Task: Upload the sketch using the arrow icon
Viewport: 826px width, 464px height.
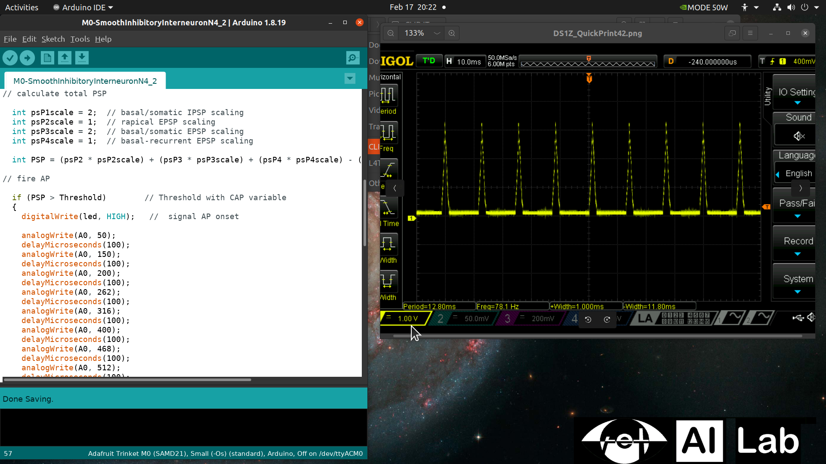Action: click(x=27, y=58)
